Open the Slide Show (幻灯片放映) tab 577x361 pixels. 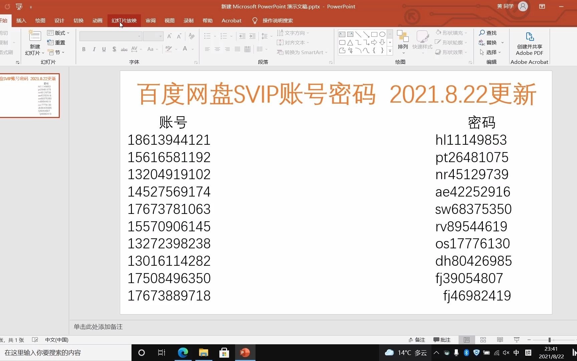tap(124, 20)
